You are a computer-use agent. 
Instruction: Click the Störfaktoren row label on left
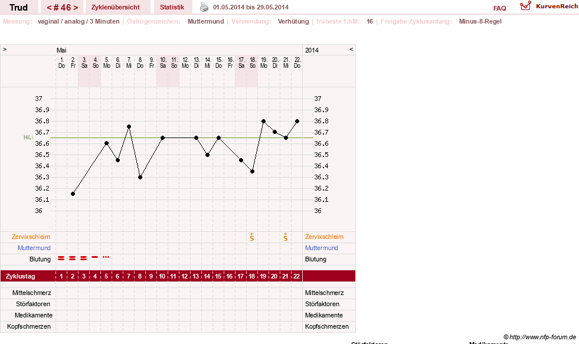(x=33, y=304)
